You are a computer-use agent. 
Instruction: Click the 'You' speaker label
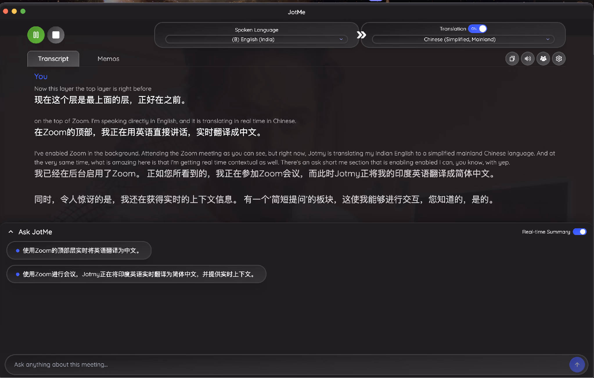(x=41, y=77)
